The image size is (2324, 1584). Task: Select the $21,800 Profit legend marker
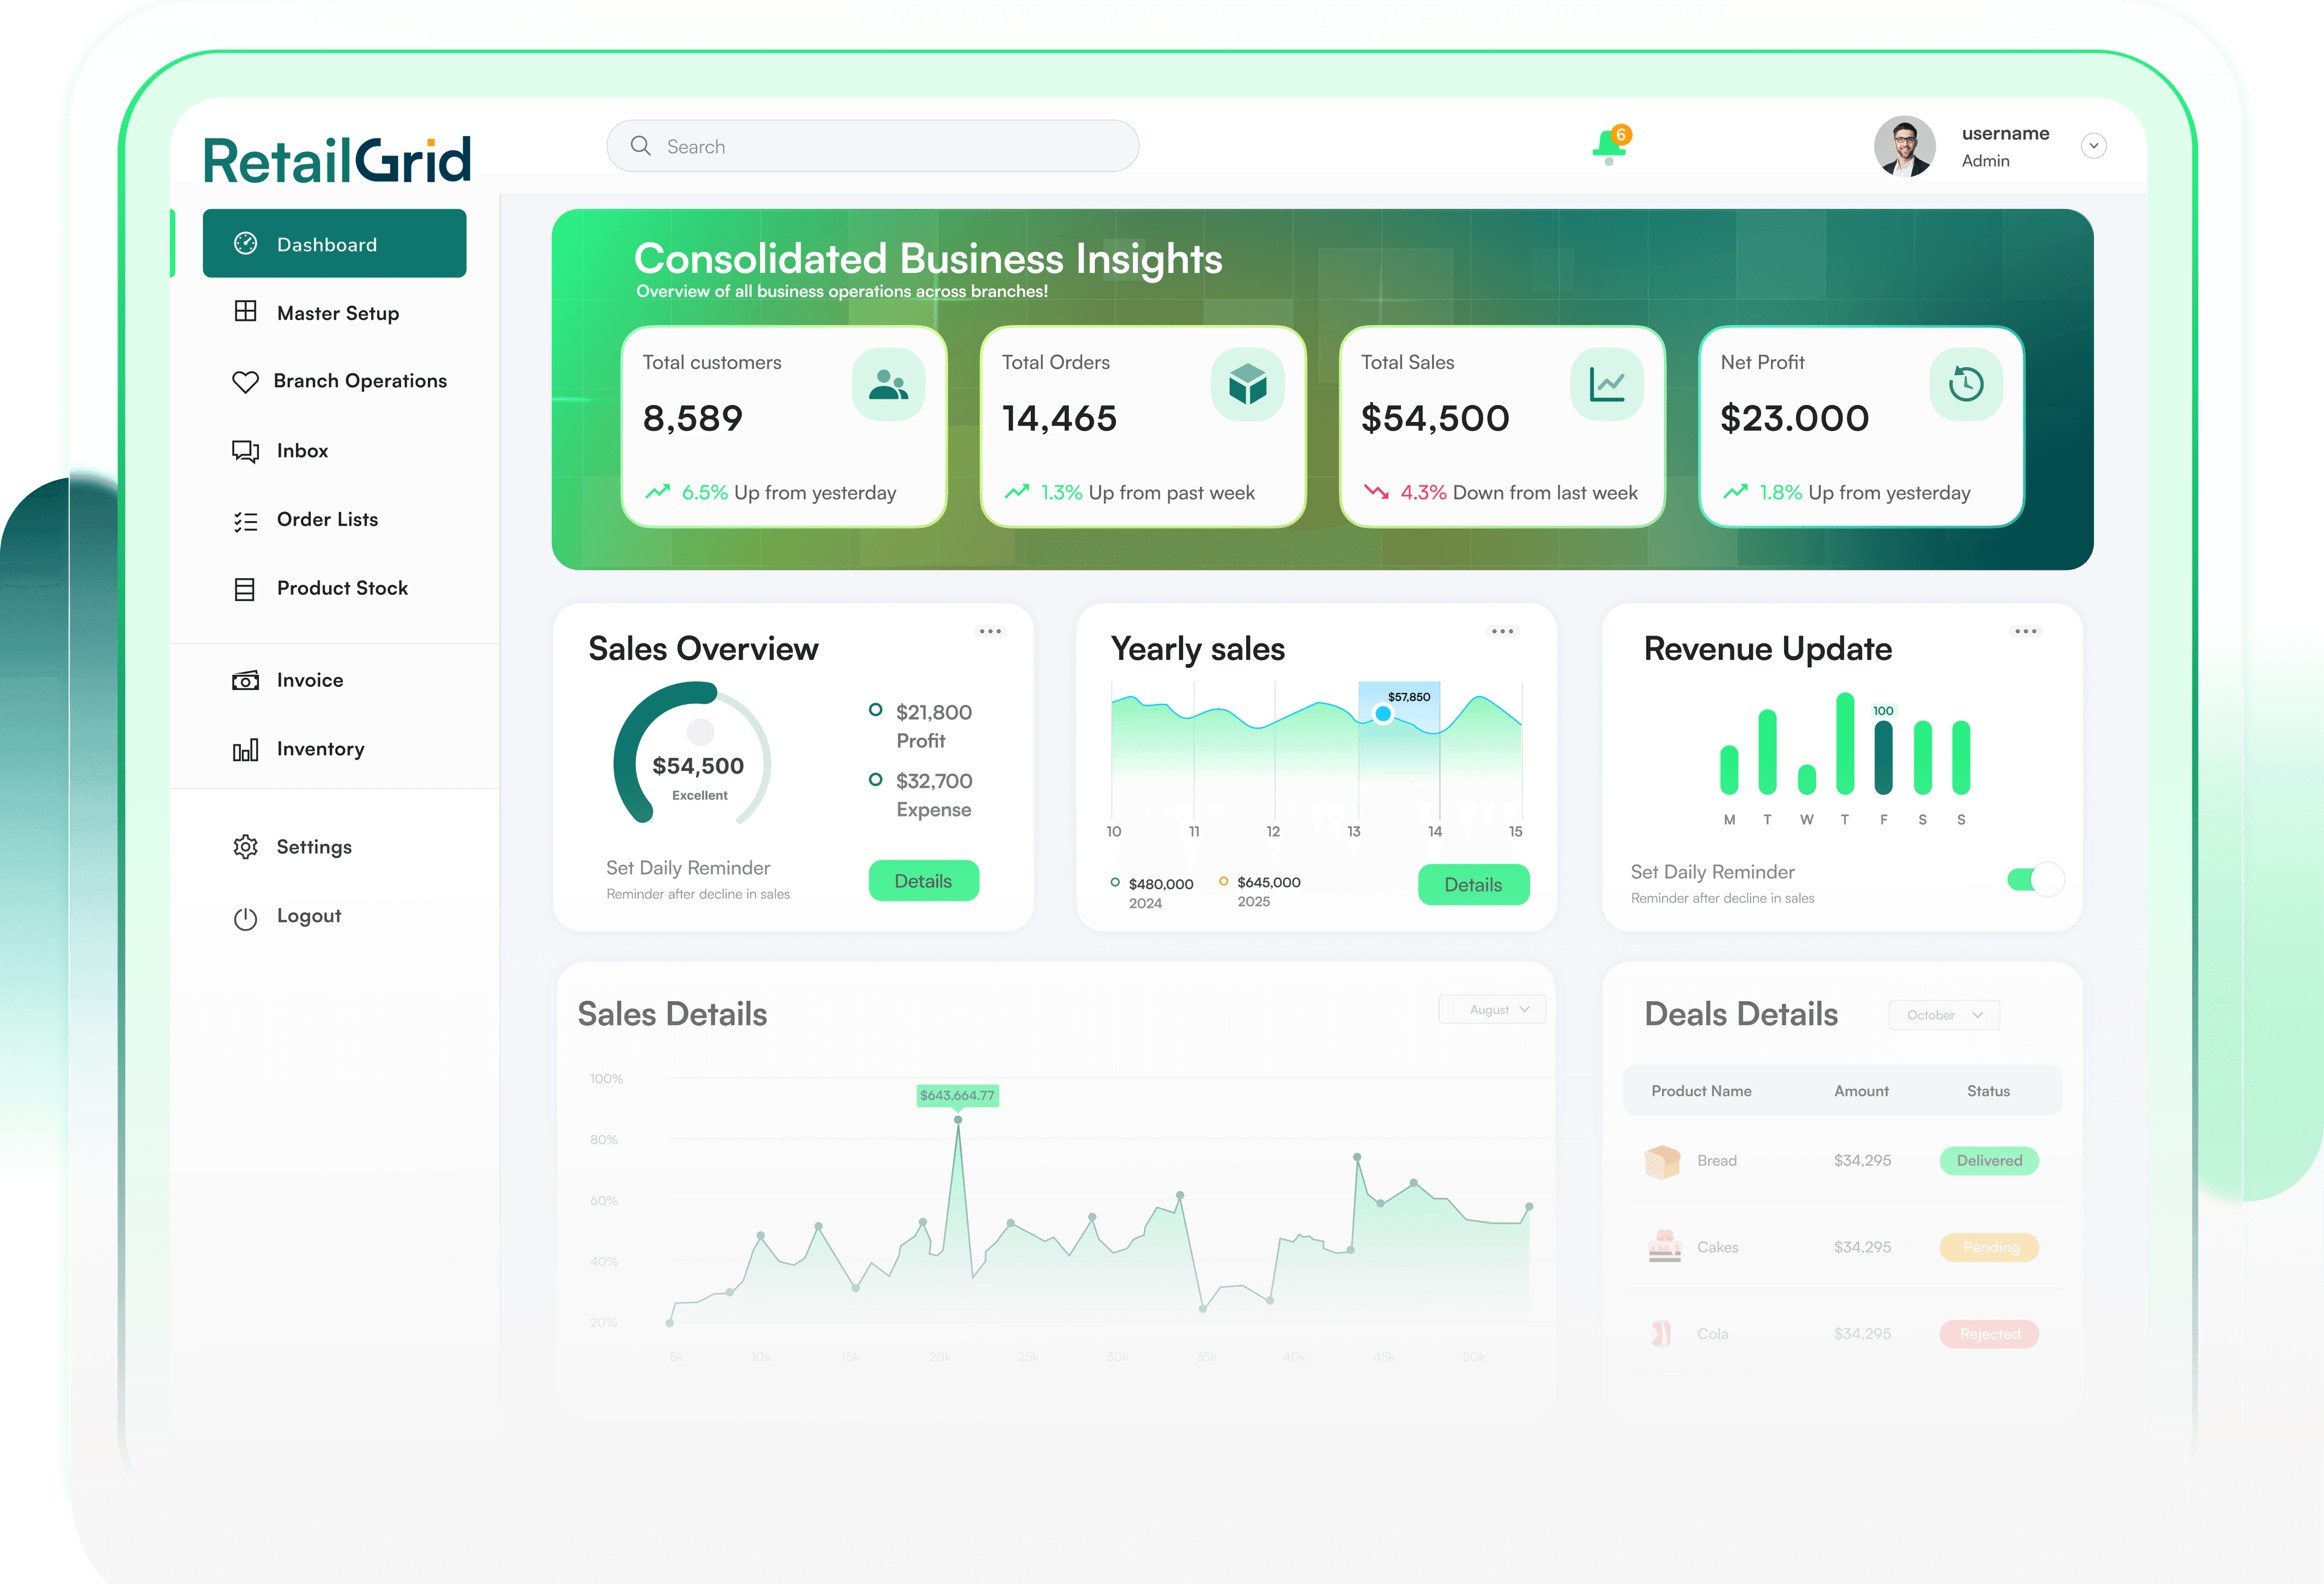(x=875, y=710)
